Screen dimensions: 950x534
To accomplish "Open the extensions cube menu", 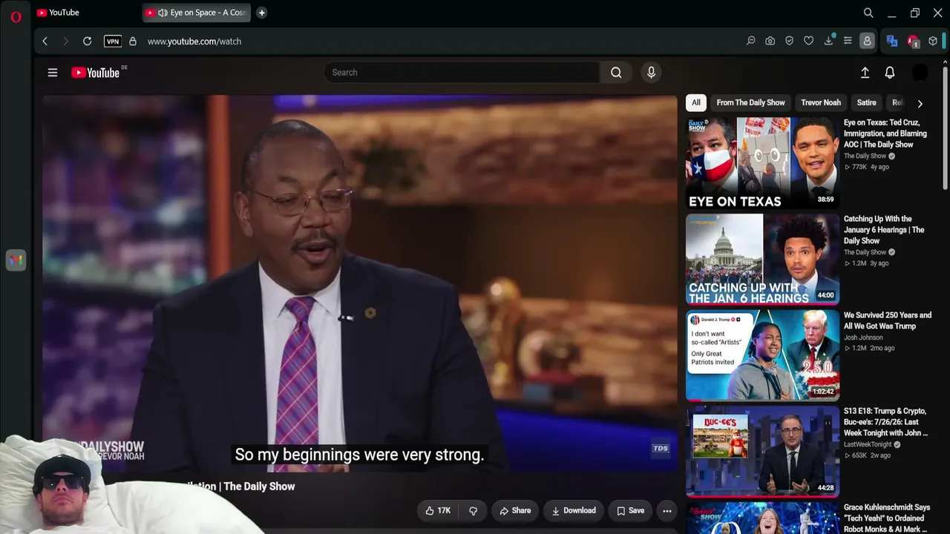I will click(933, 42).
